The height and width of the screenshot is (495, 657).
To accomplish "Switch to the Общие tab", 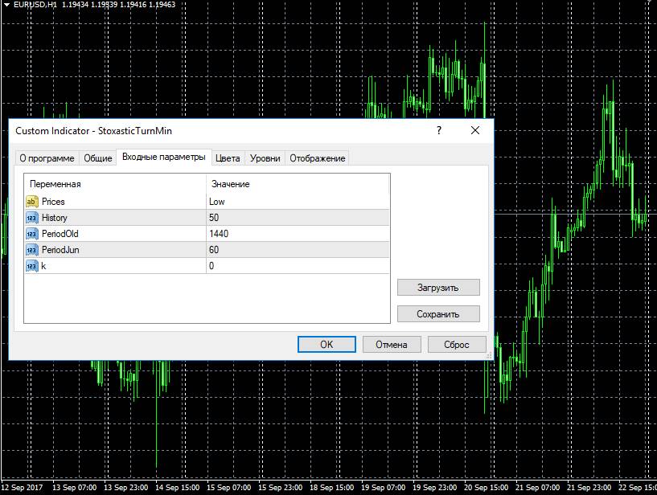I will (98, 158).
